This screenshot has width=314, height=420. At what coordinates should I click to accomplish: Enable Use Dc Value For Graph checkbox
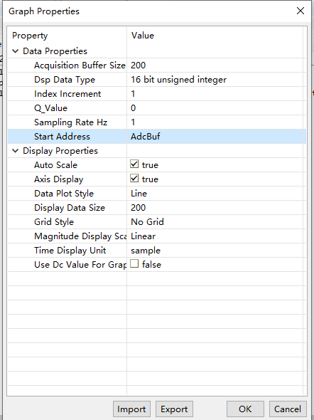[134, 263]
